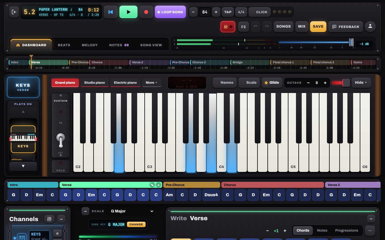385x240 pixels.
Task: Click the undo arrow icon
Action: pos(256,26)
